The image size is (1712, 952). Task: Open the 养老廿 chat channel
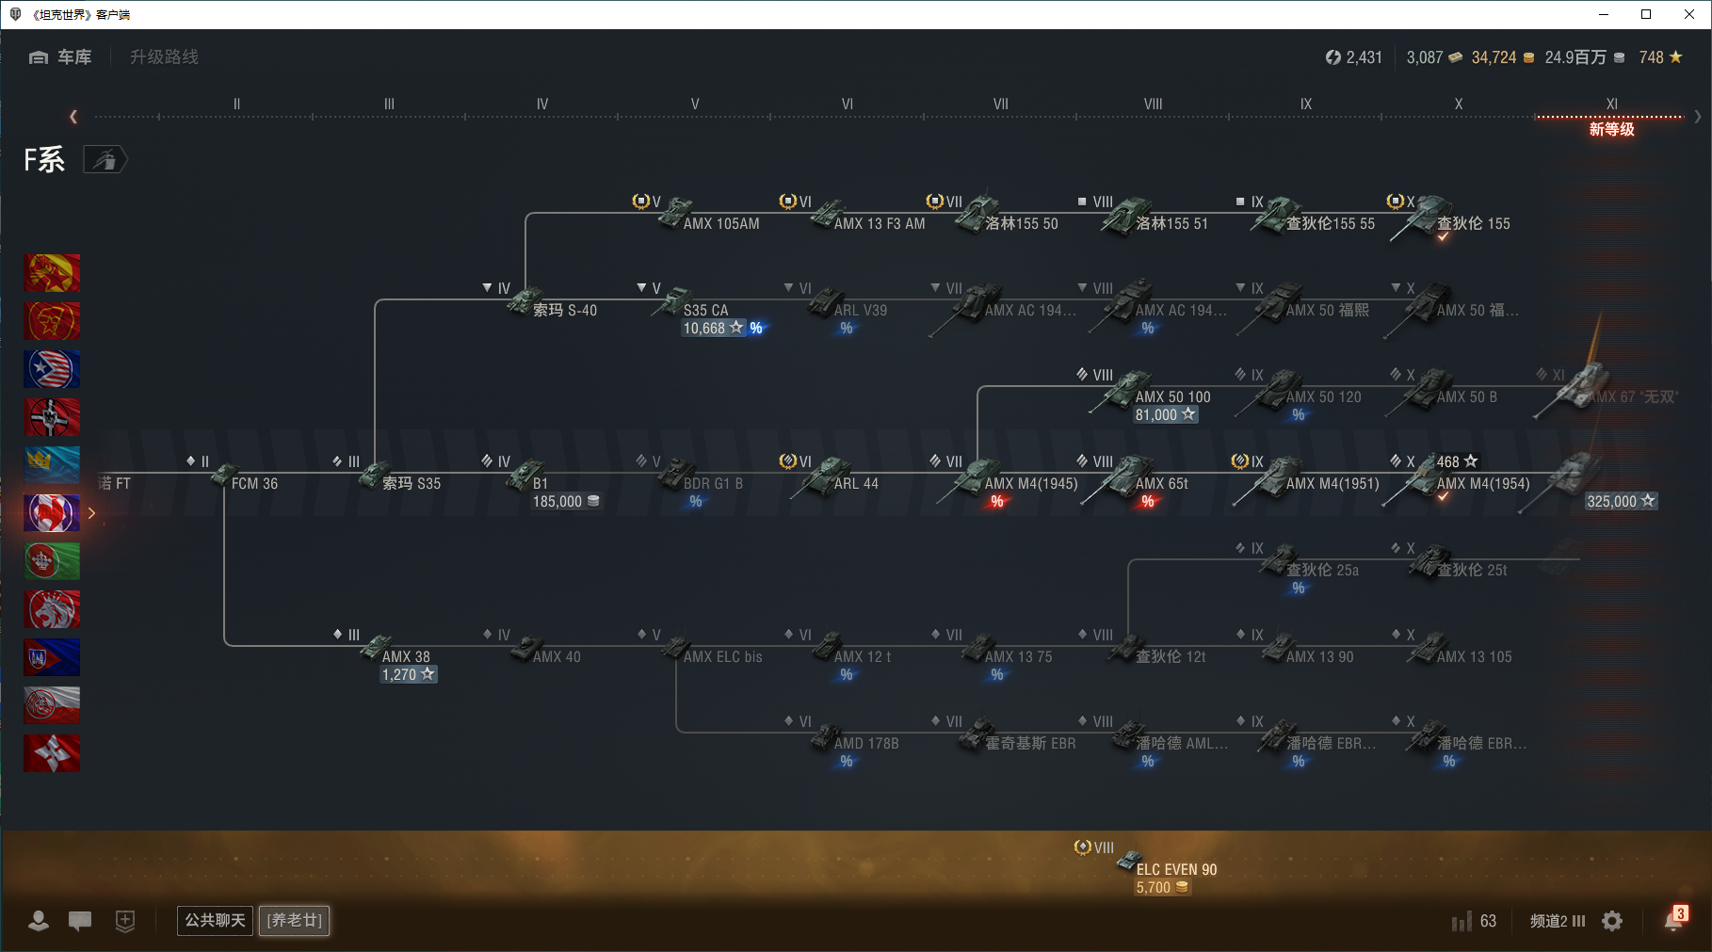[295, 920]
